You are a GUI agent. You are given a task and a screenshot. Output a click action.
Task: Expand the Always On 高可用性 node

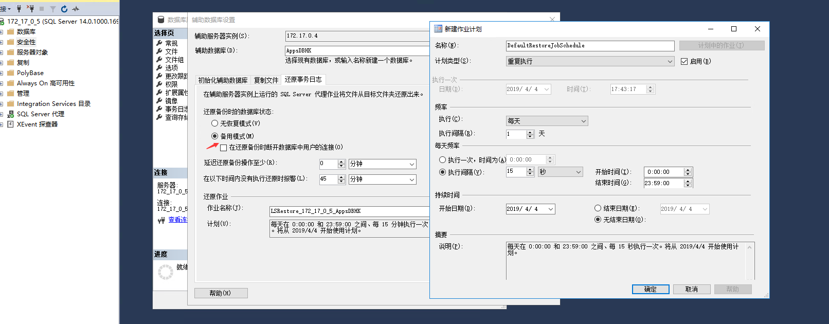2,83
